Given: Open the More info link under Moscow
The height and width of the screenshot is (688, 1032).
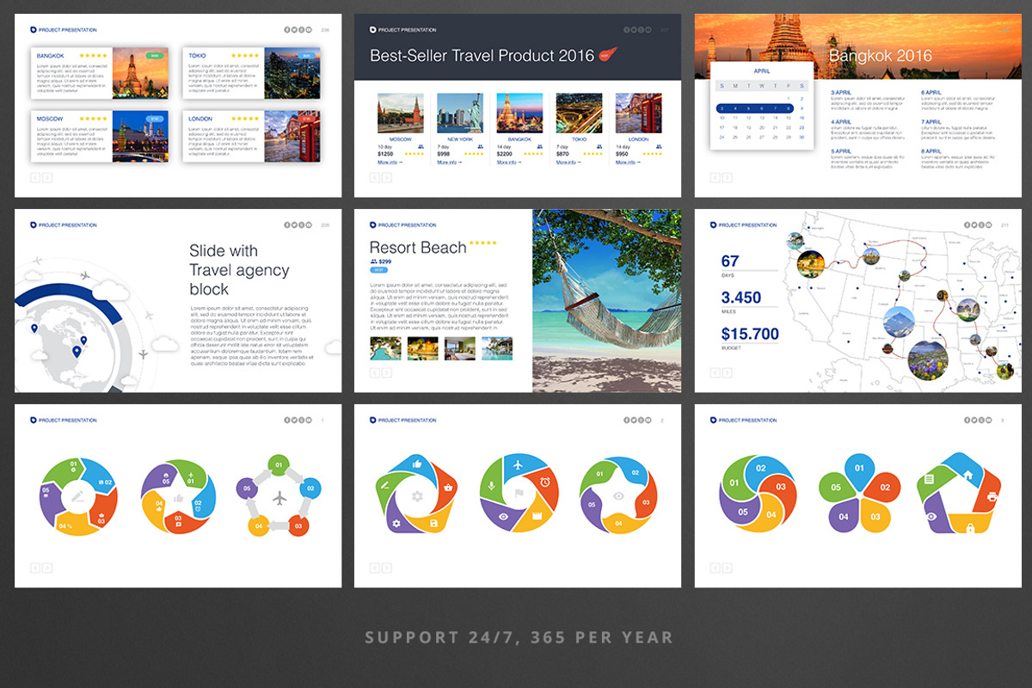Looking at the screenshot, I should 390,162.
